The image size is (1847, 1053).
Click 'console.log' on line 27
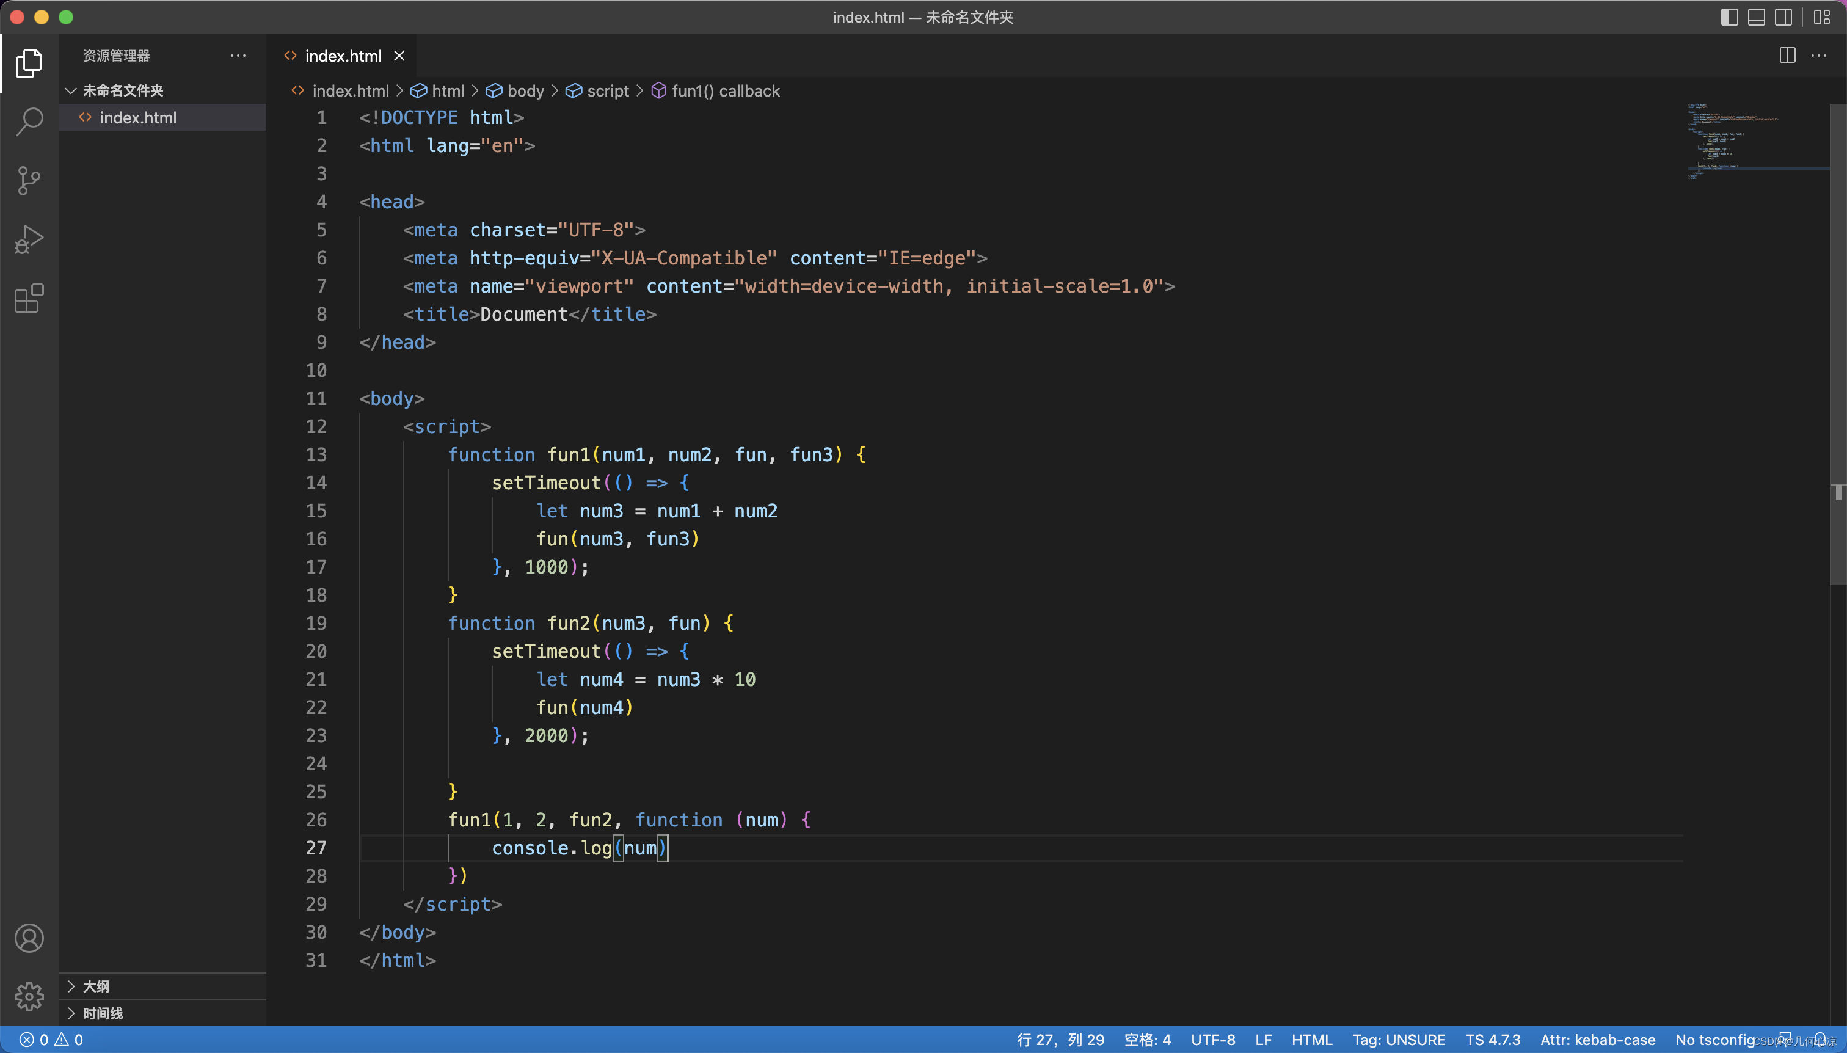[552, 848]
